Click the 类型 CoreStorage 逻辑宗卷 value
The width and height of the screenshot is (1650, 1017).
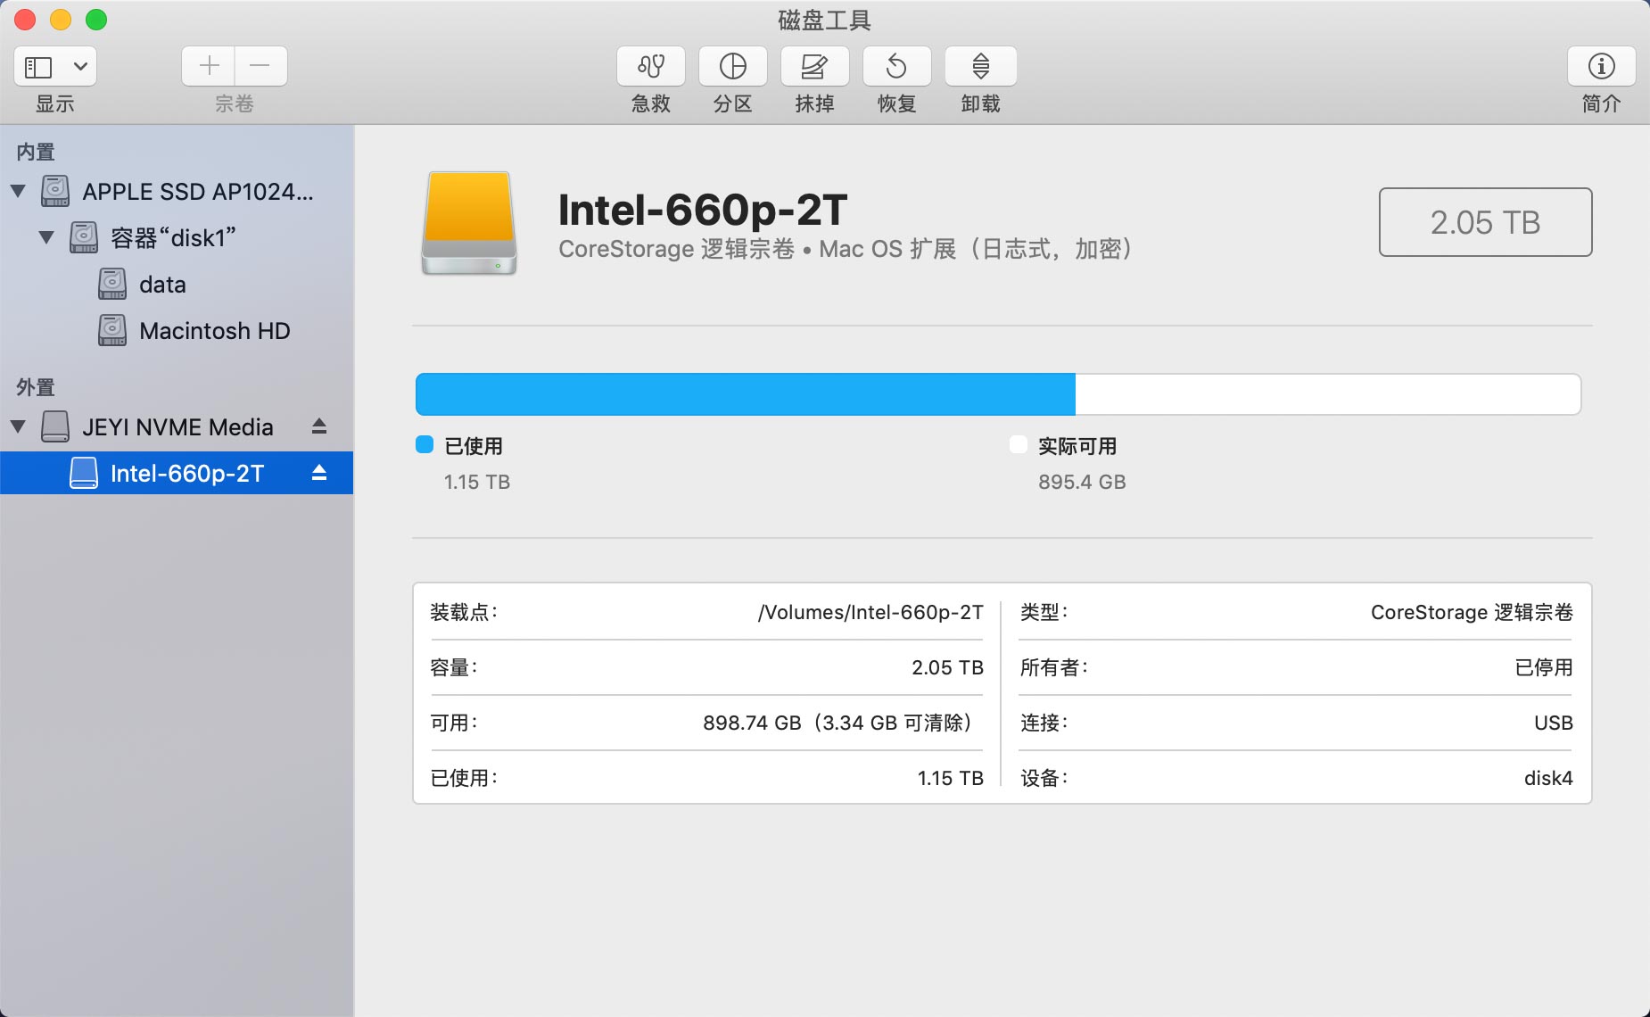pos(1472,612)
